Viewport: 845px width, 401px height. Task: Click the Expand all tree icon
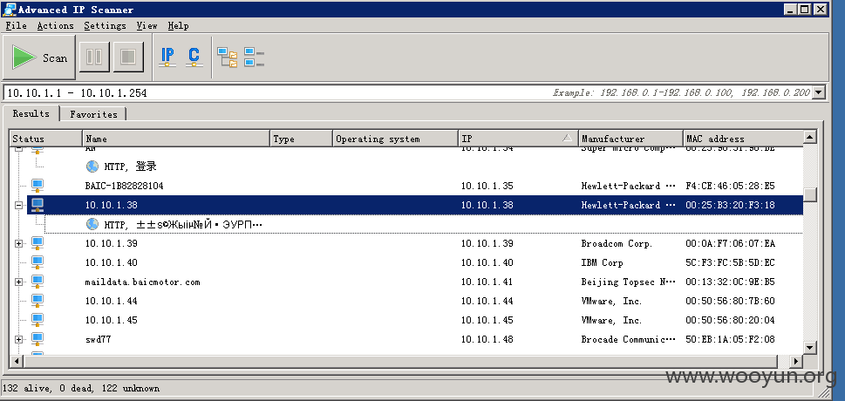pyautogui.click(x=228, y=58)
